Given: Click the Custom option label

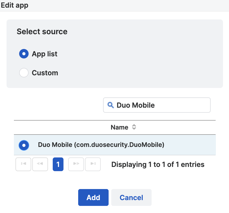Looking at the screenshot, I should (x=45, y=73).
